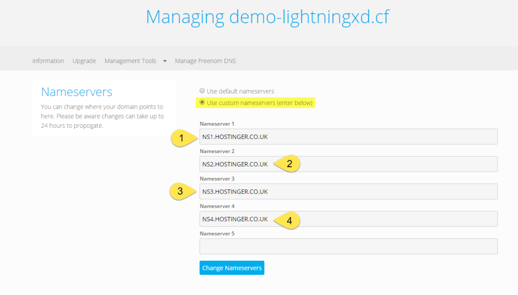Click the Nameserver 3 label
Screen dimensions: 518x295
[217, 178]
